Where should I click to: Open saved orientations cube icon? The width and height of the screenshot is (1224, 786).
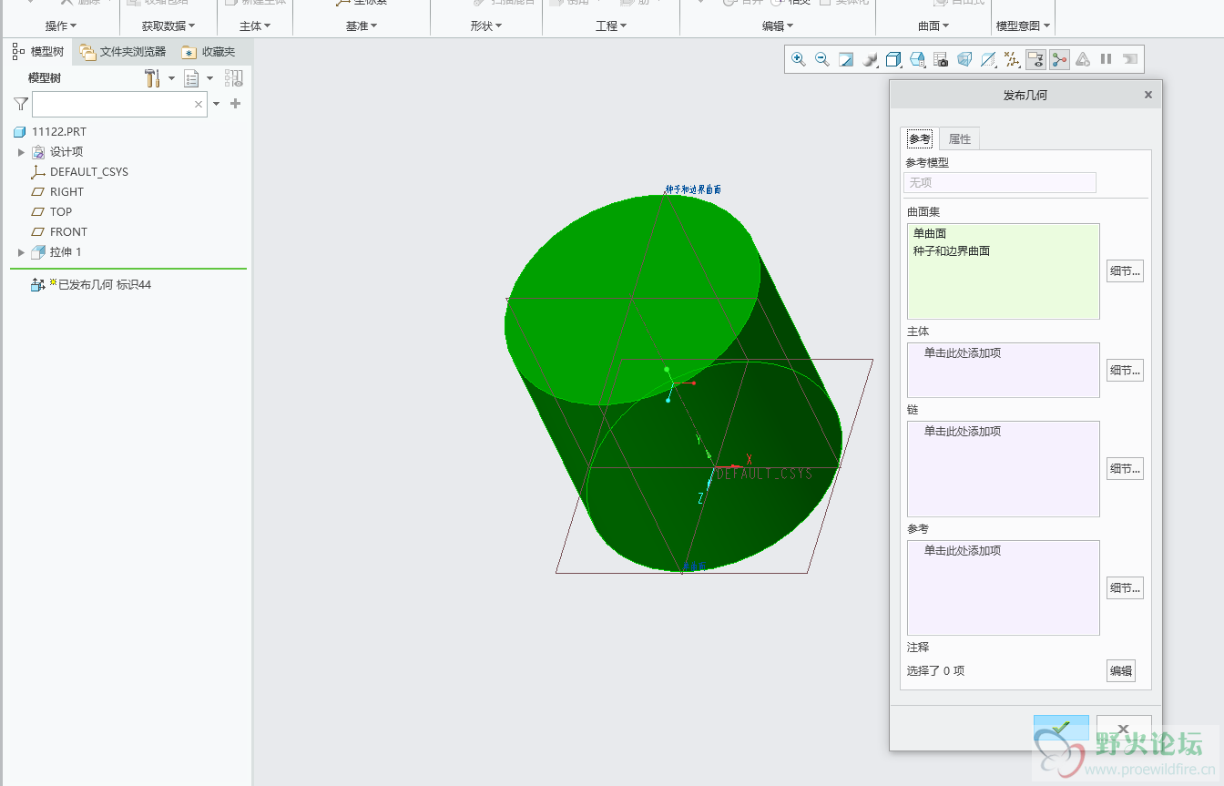point(893,59)
